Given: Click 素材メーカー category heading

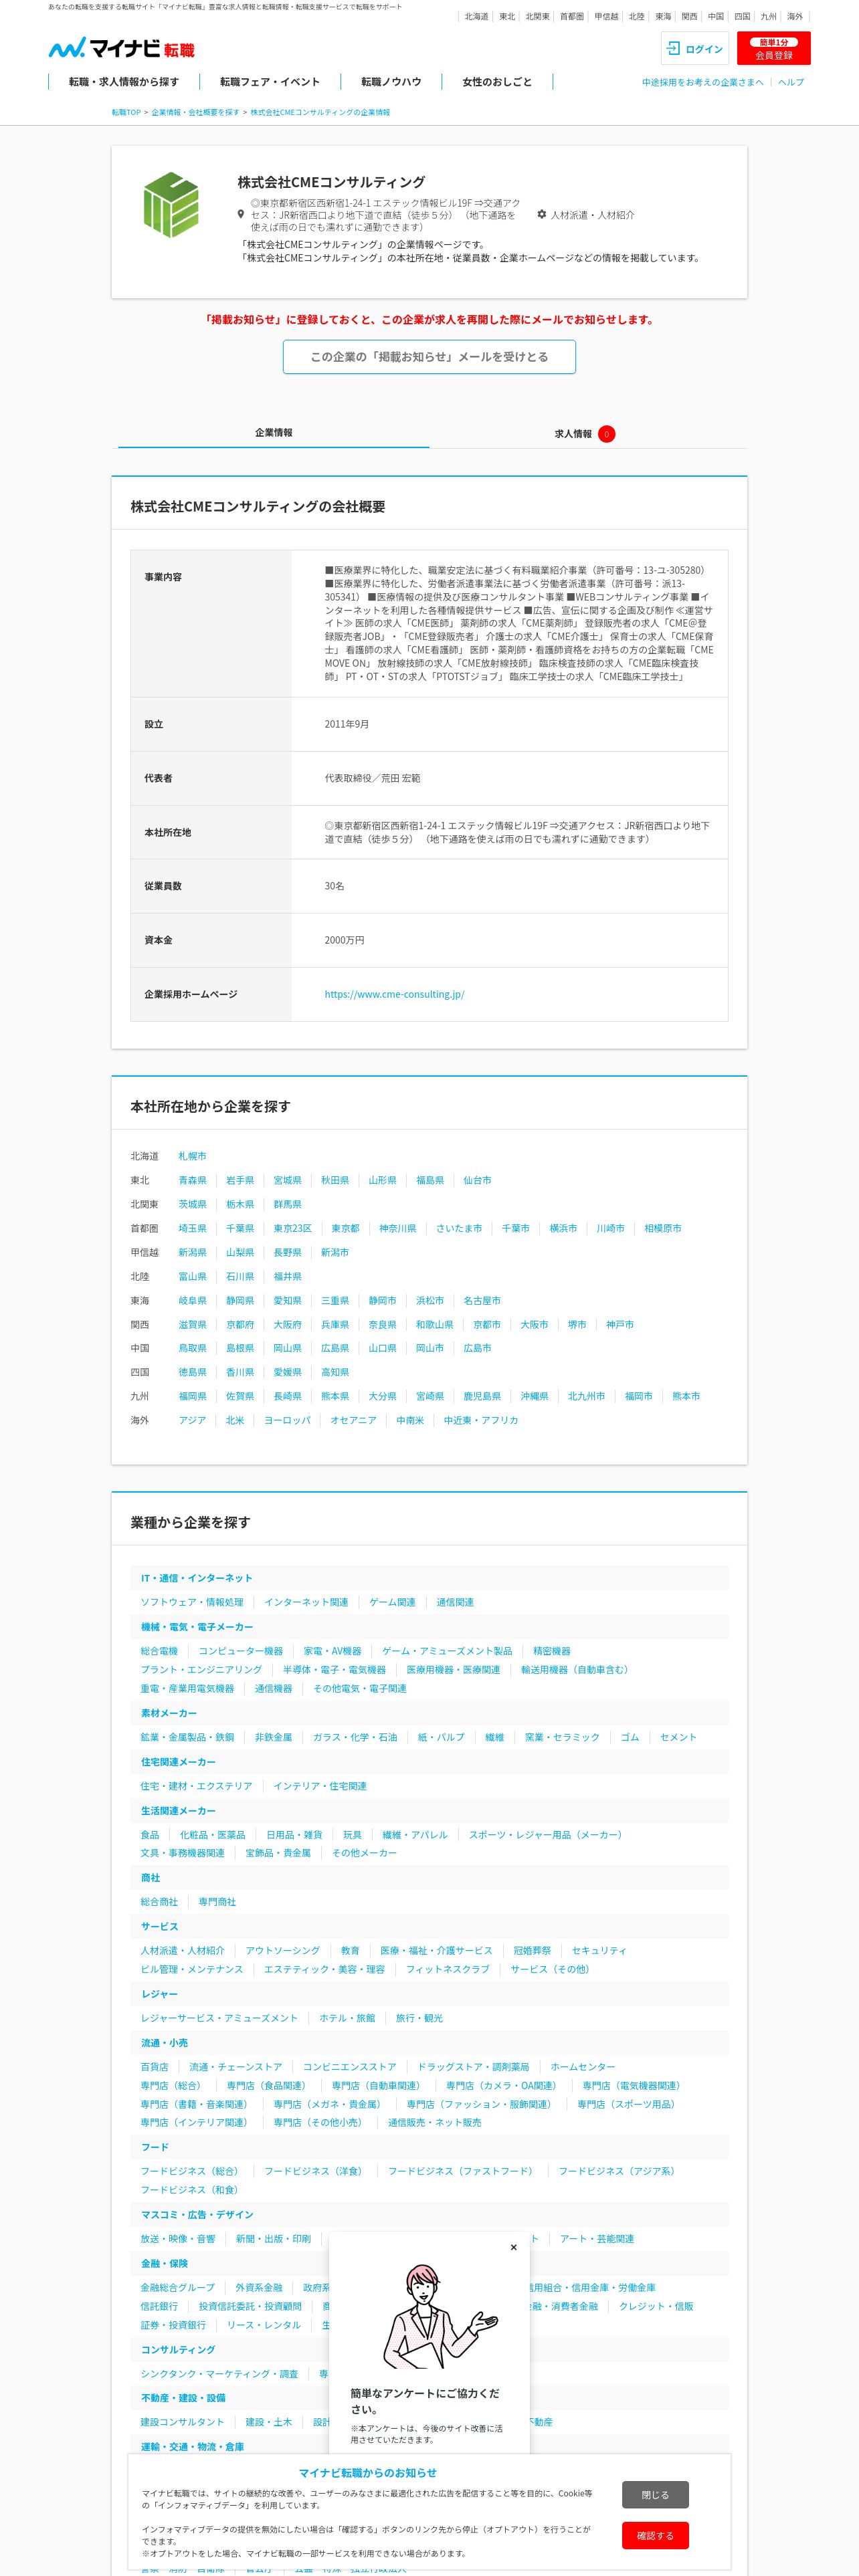Looking at the screenshot, I should pos(169,1713).
